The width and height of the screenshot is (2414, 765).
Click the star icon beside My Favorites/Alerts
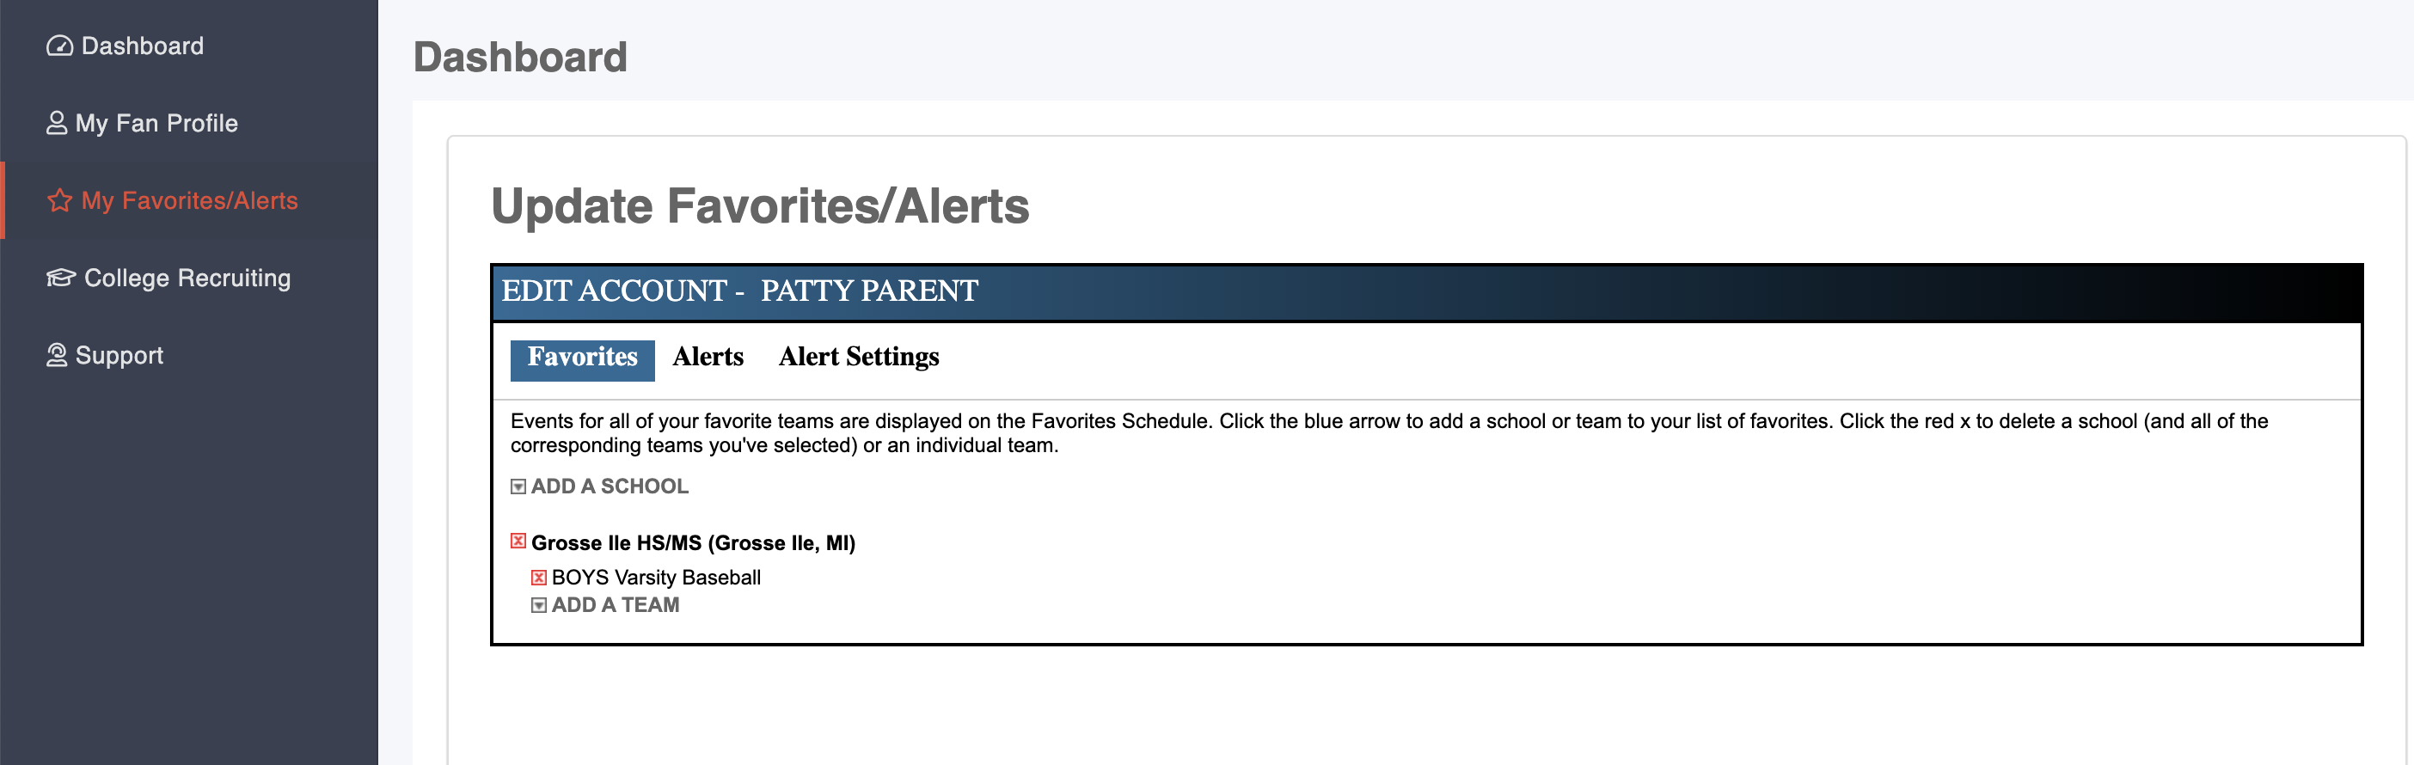click(60, 200)
